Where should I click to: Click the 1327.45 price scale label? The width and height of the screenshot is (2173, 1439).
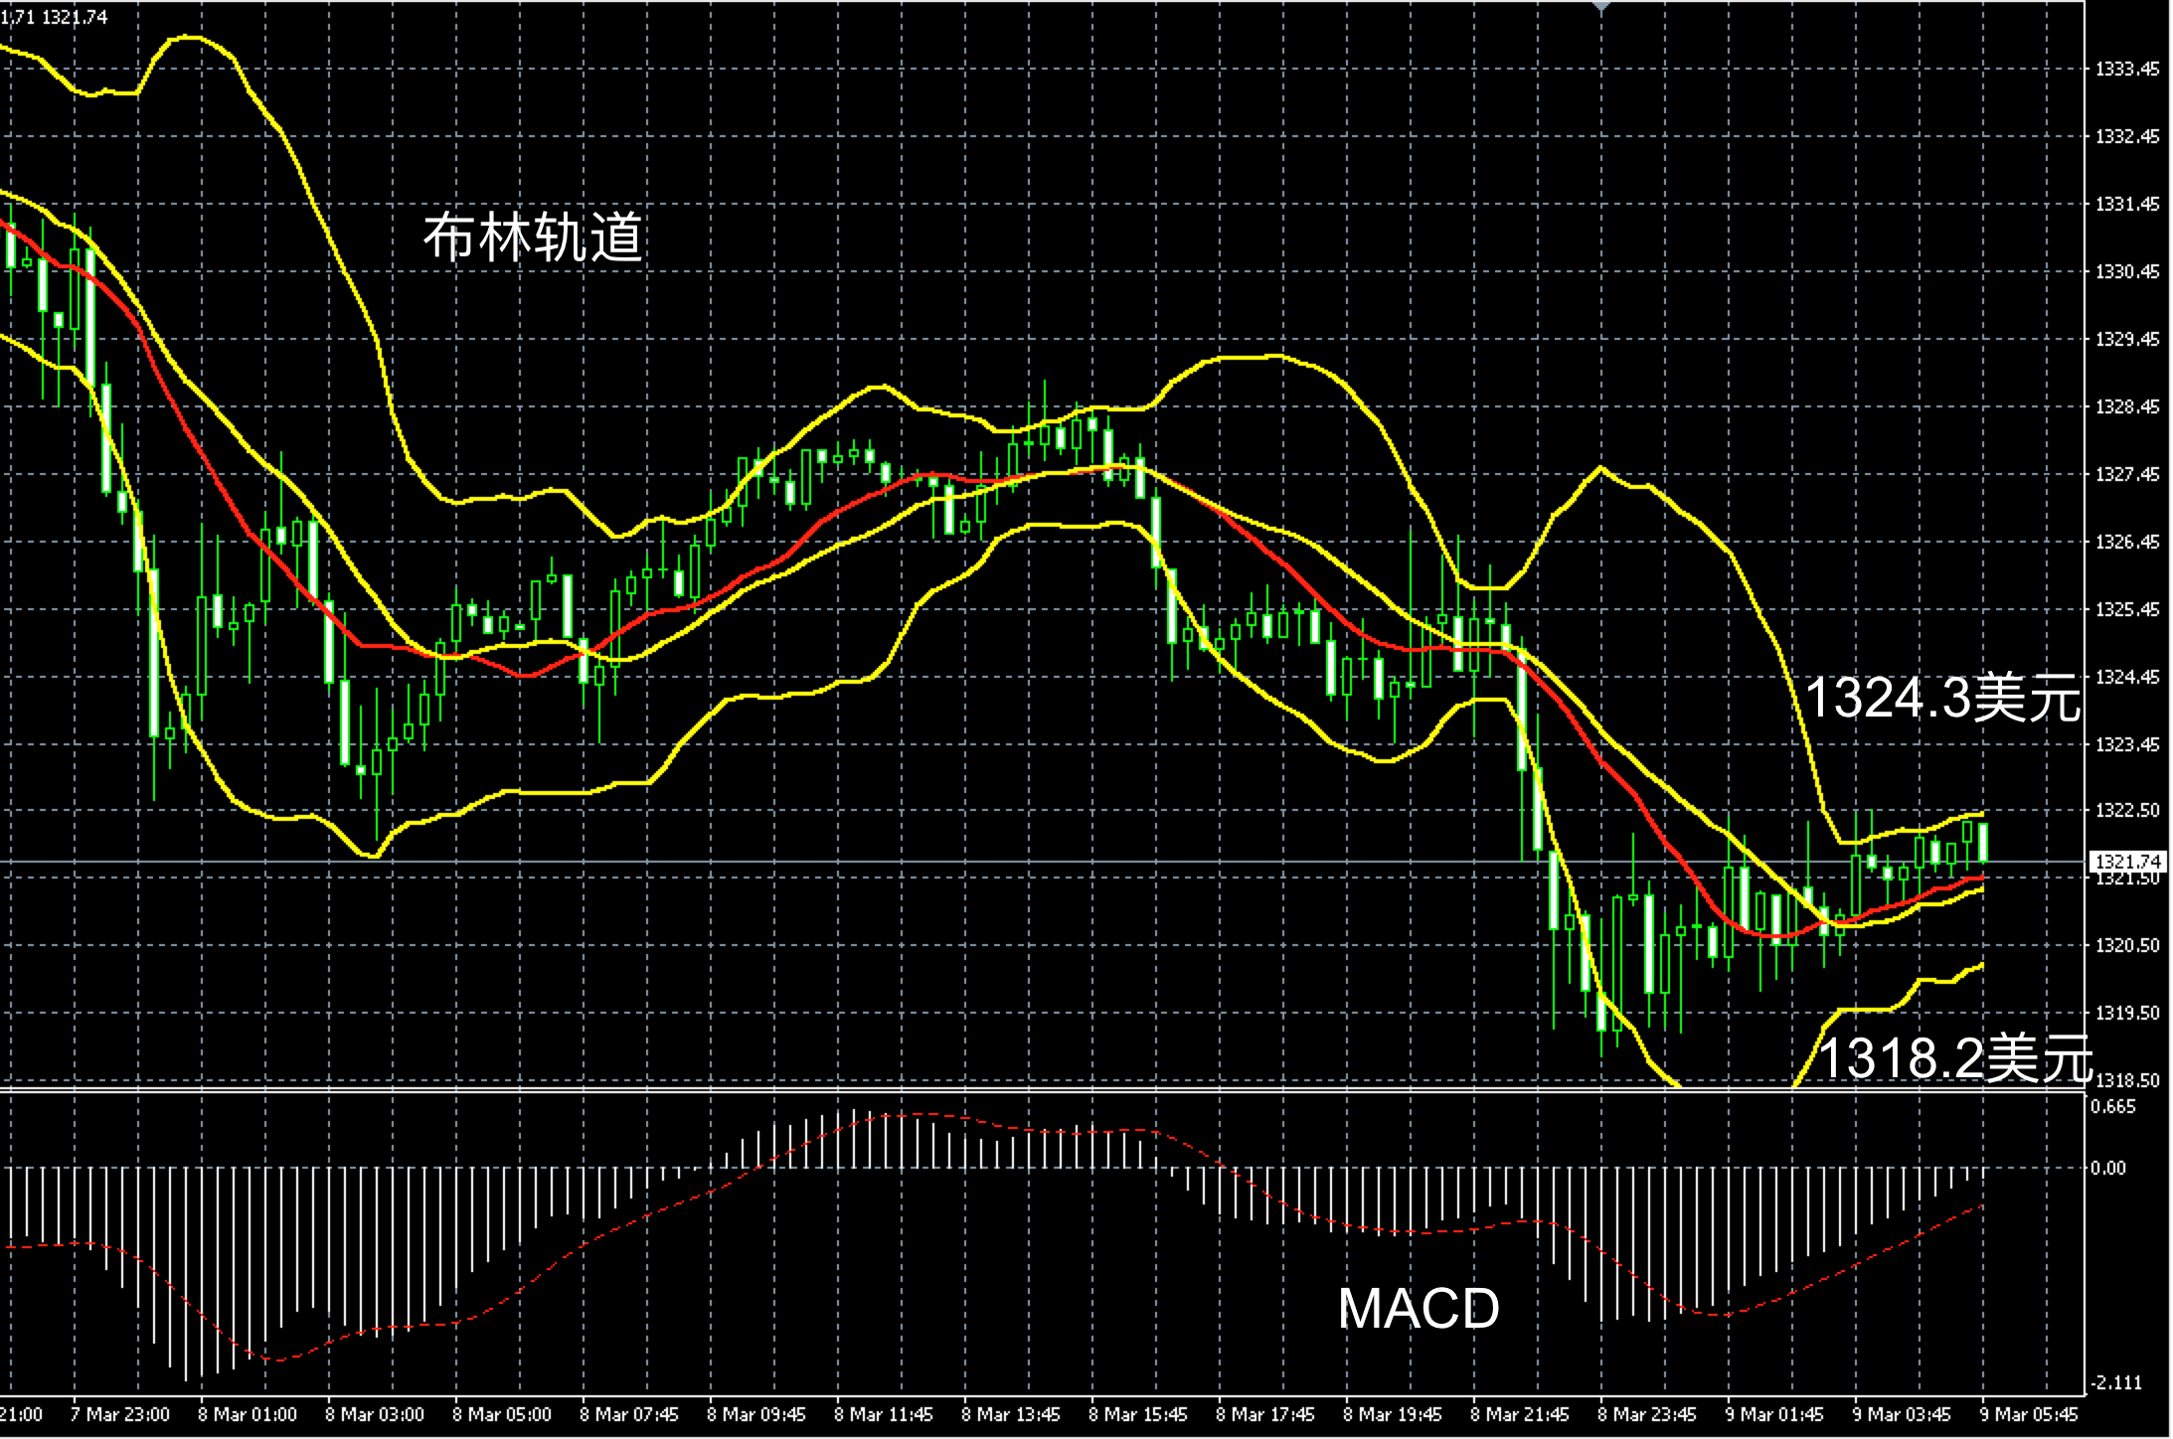pyautogui.click(x=2127, y=474)
